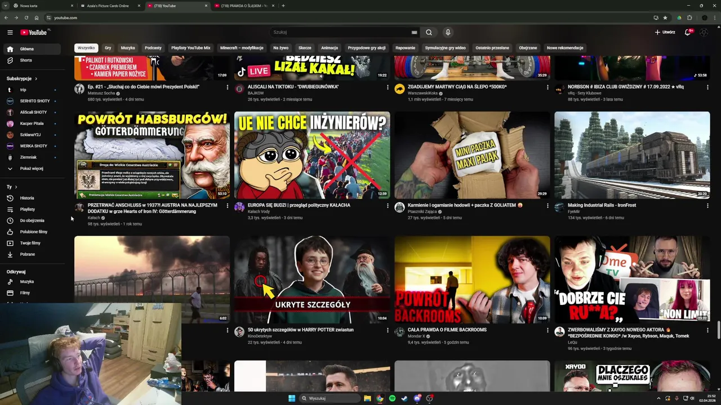Screen dimensions: 721x405
Task: Select the Podcasty filter chip
Action: 153,48
